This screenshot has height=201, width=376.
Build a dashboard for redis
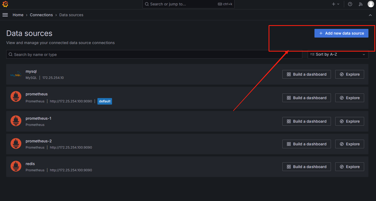(307, 167)
